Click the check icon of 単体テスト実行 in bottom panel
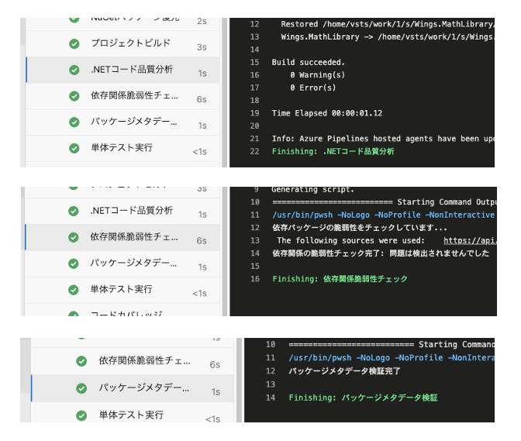The image size is (521, 441). click(81, 416)
